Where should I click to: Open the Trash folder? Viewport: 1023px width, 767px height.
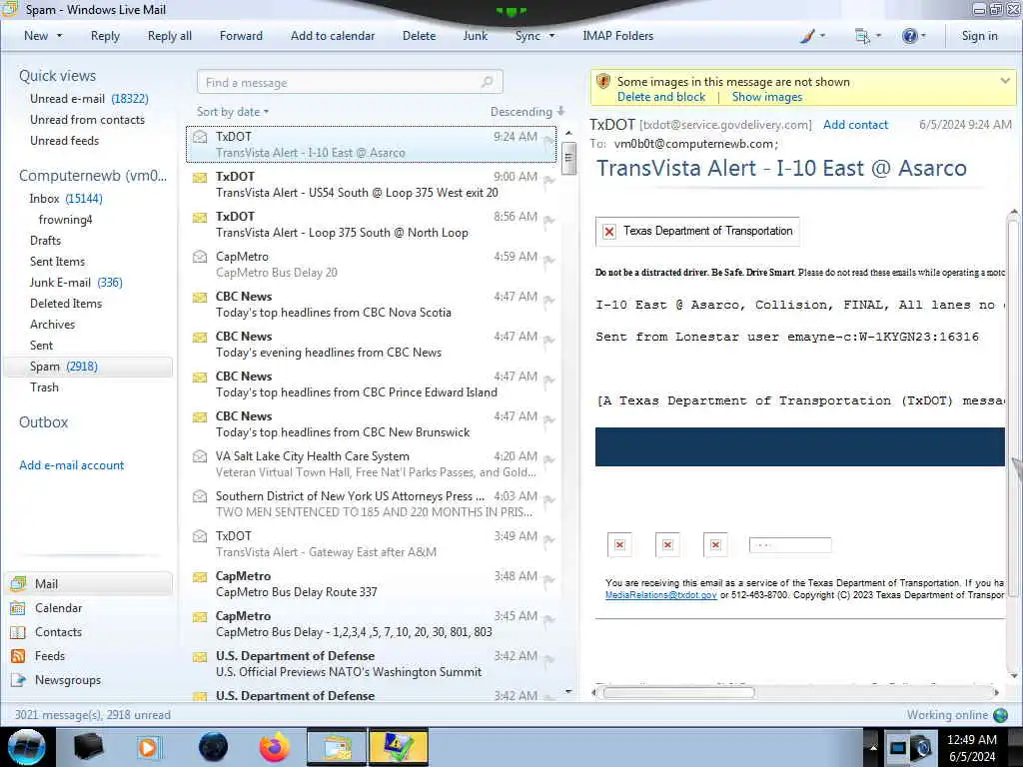pyautogui.click(x=44, y=387)
